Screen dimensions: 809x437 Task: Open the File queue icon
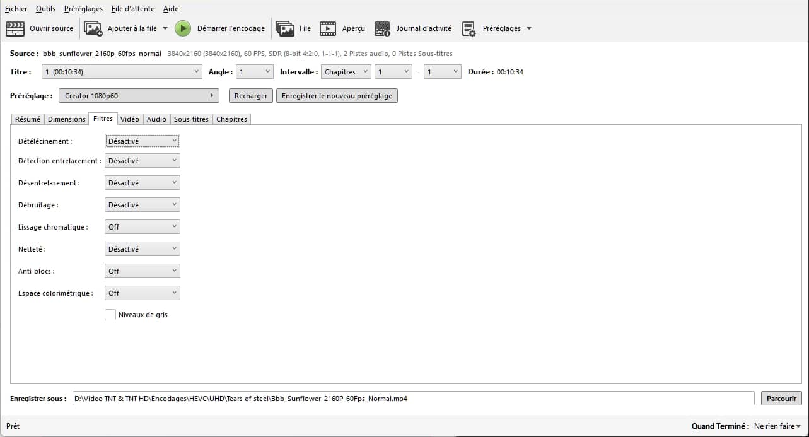coord(285,28)
